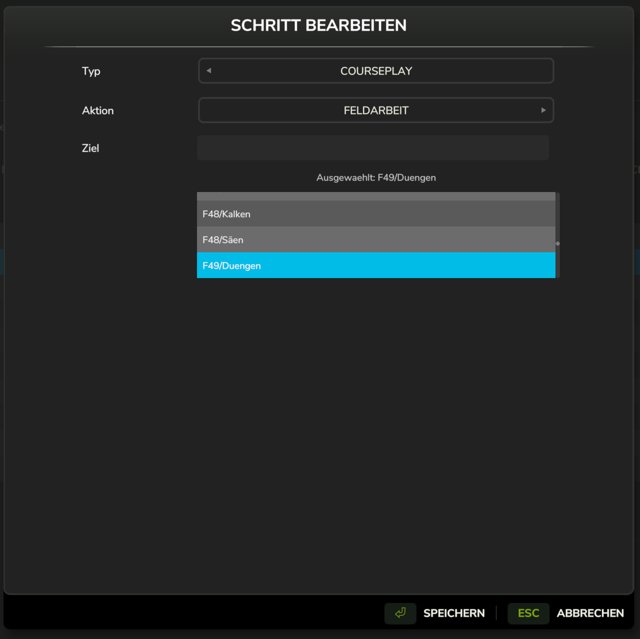The width and height of the screenshot is (640, 639).
Task: Click the Enter key icon for saving
Action: [x=400, y=613]
